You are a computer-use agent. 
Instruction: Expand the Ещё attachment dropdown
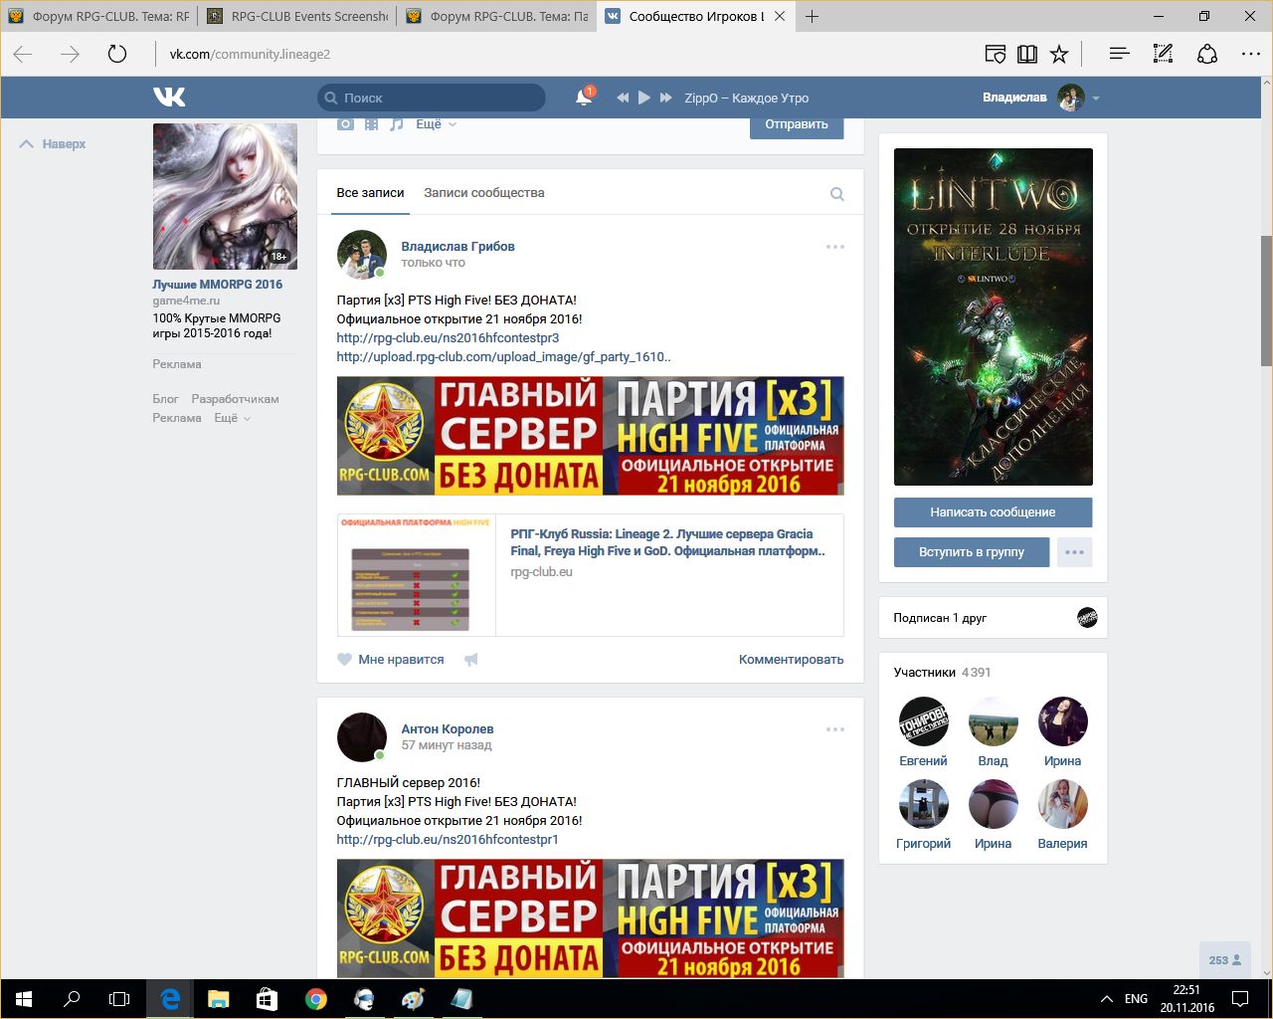tap(436, 124)
